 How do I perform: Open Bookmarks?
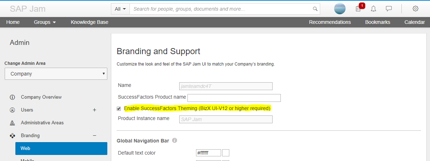coord(377,22)
